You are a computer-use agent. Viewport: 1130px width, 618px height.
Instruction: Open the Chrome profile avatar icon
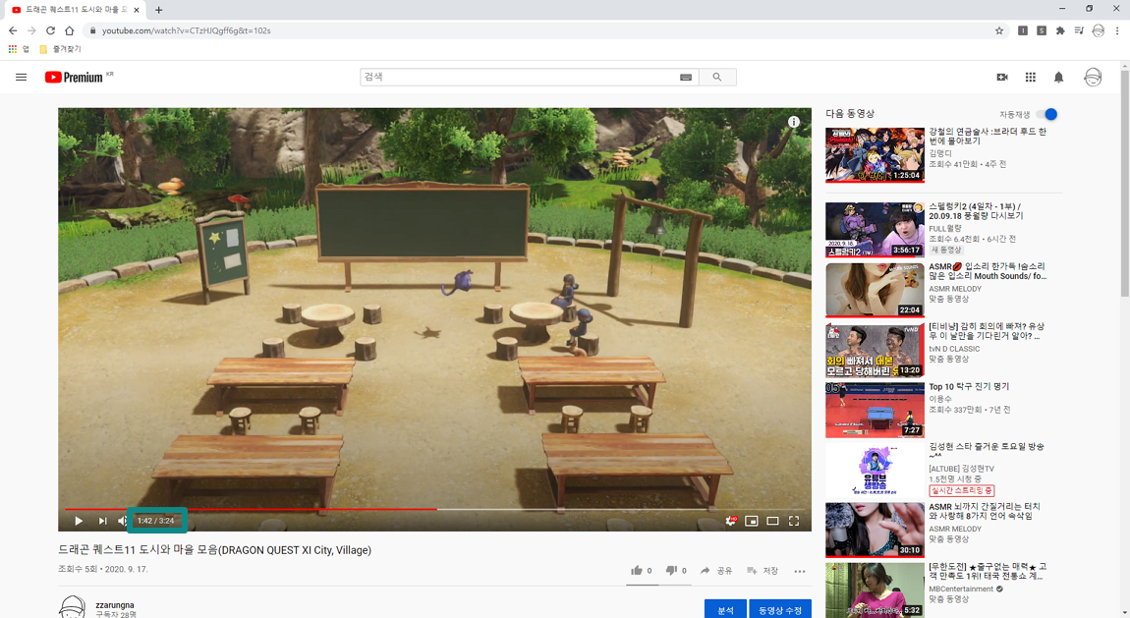[1098, 30]
